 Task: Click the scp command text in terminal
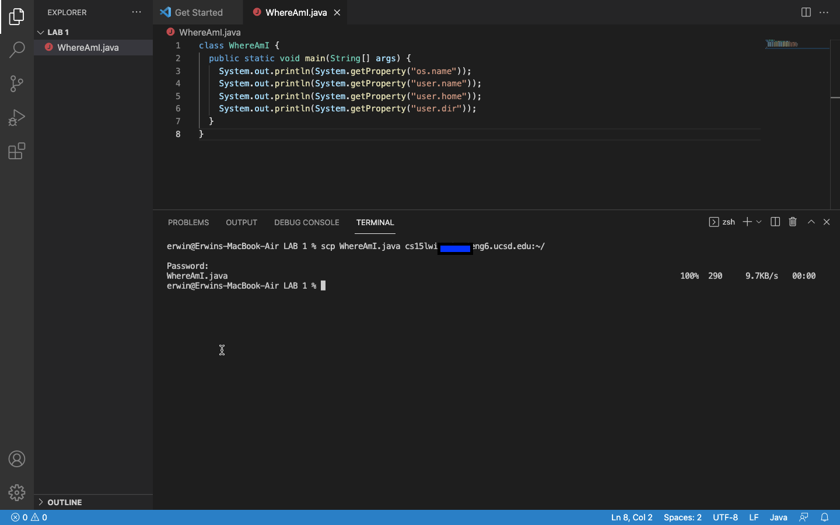(x=433, y=246)
